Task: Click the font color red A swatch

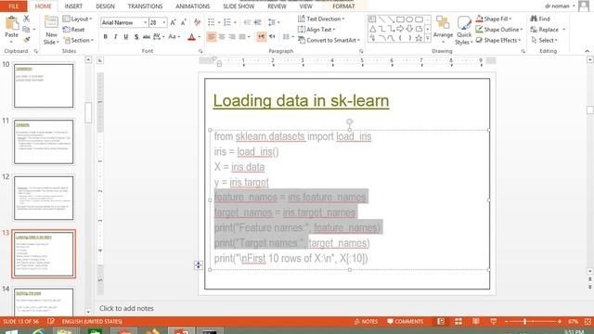Action: [x=192, y=37]
